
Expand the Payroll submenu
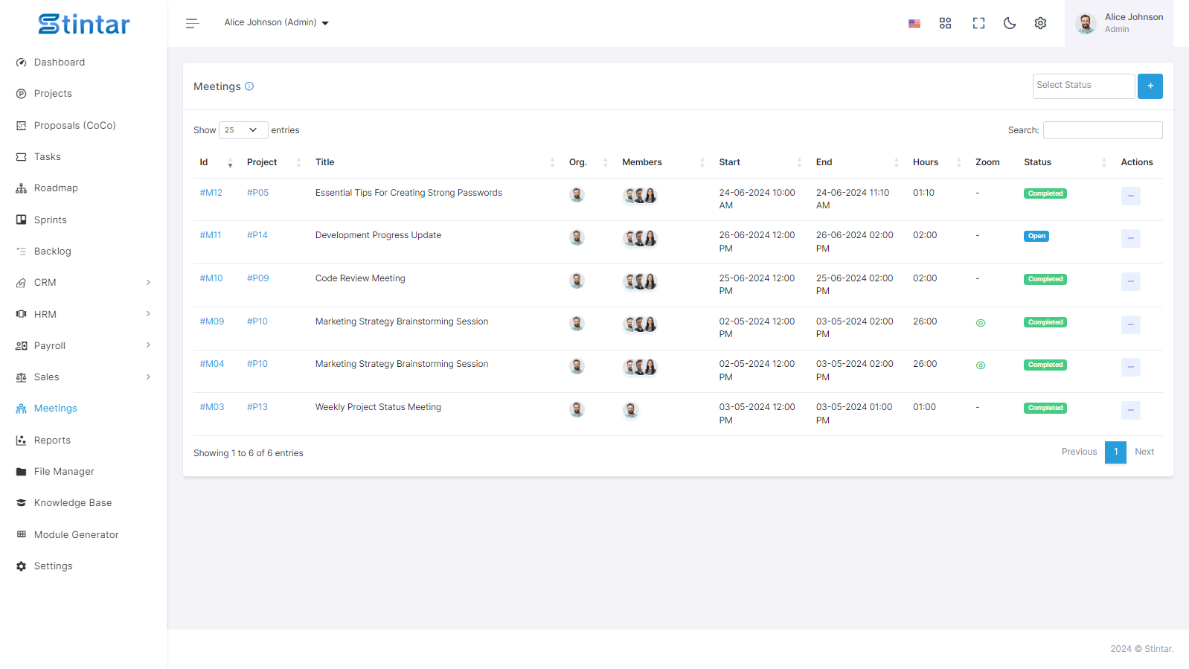click(83, 346)
